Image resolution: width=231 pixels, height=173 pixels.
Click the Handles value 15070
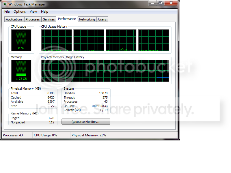point(103,93)
